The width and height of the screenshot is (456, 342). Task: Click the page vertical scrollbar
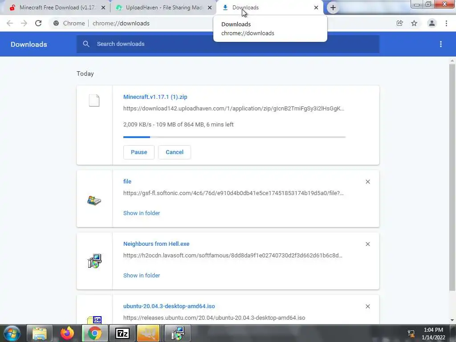click(452, 177)
